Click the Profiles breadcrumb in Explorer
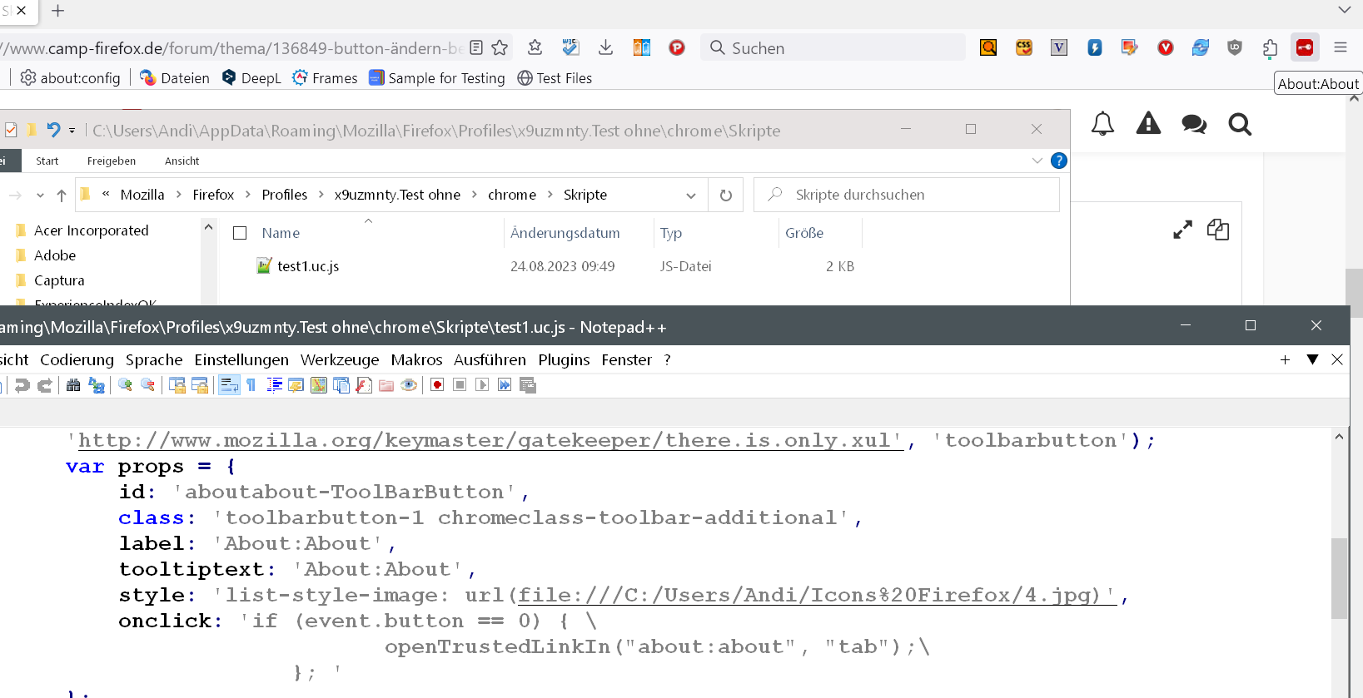This screenshot has height=698, width=1363. pos(284,195)
